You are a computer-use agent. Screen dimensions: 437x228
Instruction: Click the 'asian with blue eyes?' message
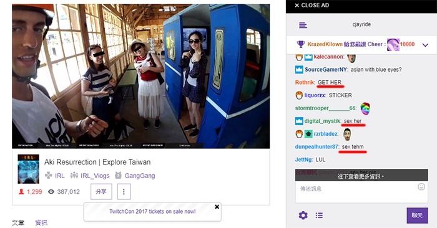pyautogui.click(x=376, y=70)
